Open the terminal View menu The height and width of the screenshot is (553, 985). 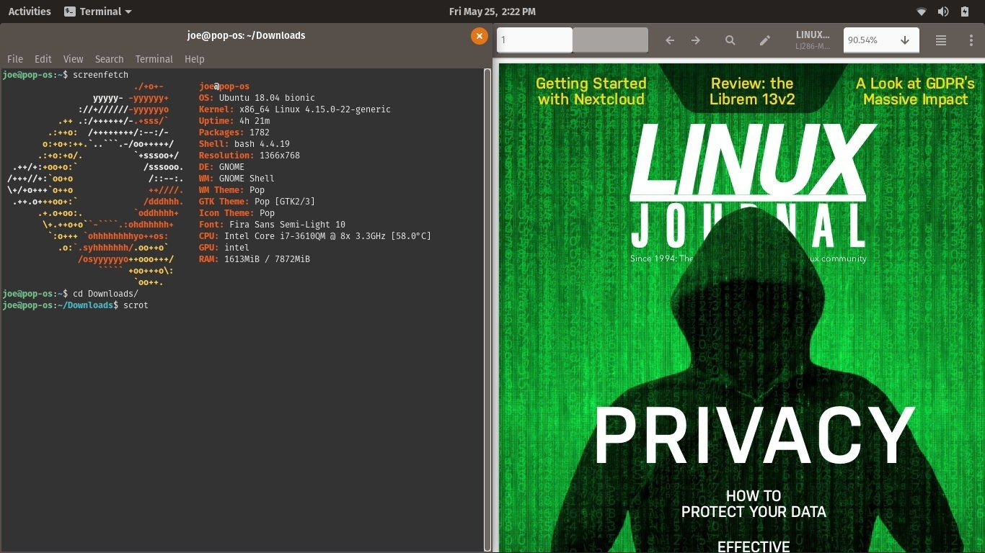(73, 59)
